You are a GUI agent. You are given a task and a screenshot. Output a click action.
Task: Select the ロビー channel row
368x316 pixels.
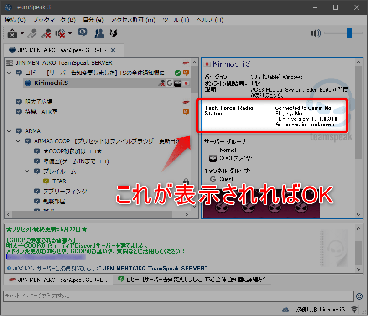tap(98, 73)
